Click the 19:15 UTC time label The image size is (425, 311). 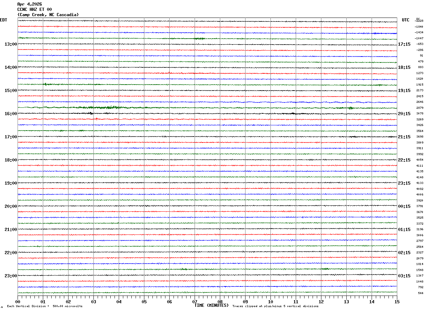coord(404,91)
